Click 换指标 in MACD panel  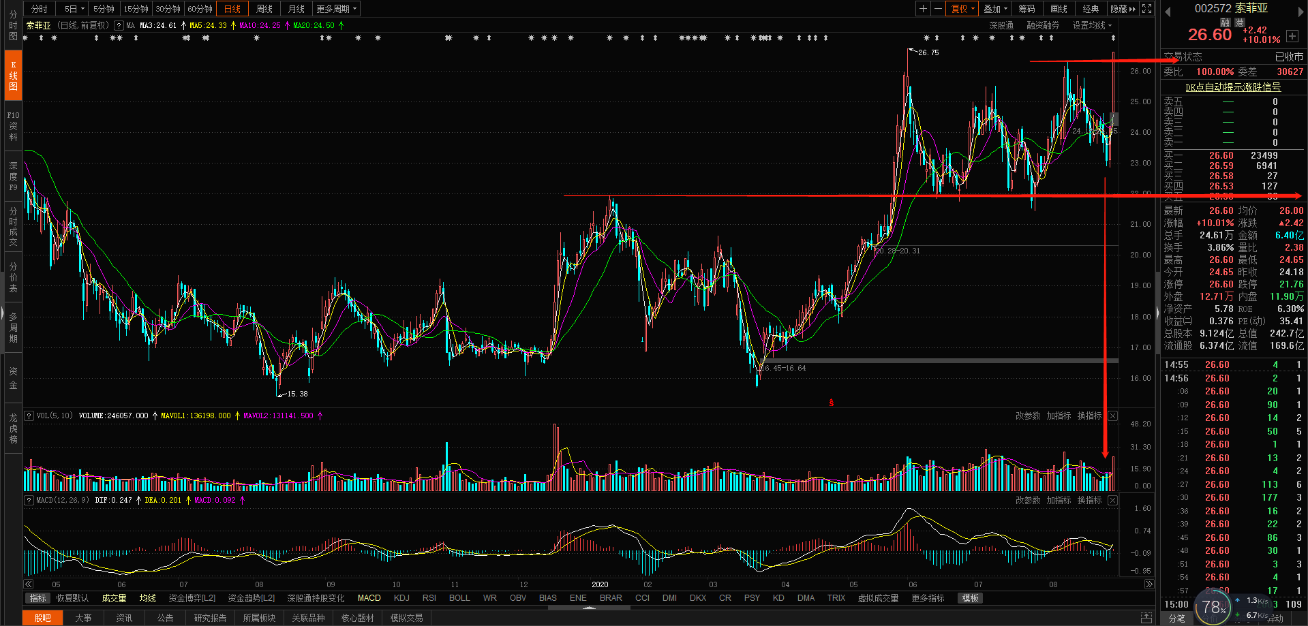pyautogui.click(x=1089, y=500)
